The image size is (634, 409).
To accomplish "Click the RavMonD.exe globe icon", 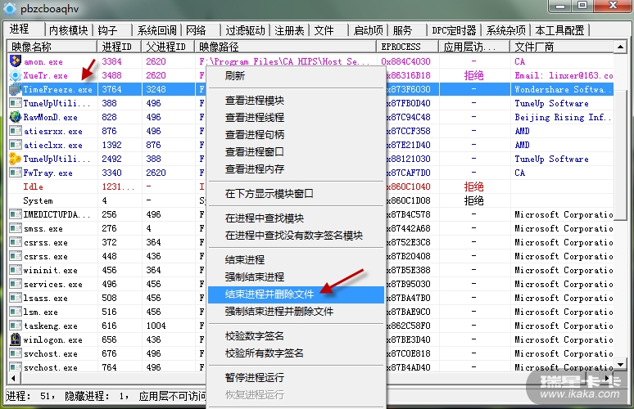I will coord(16,117).
